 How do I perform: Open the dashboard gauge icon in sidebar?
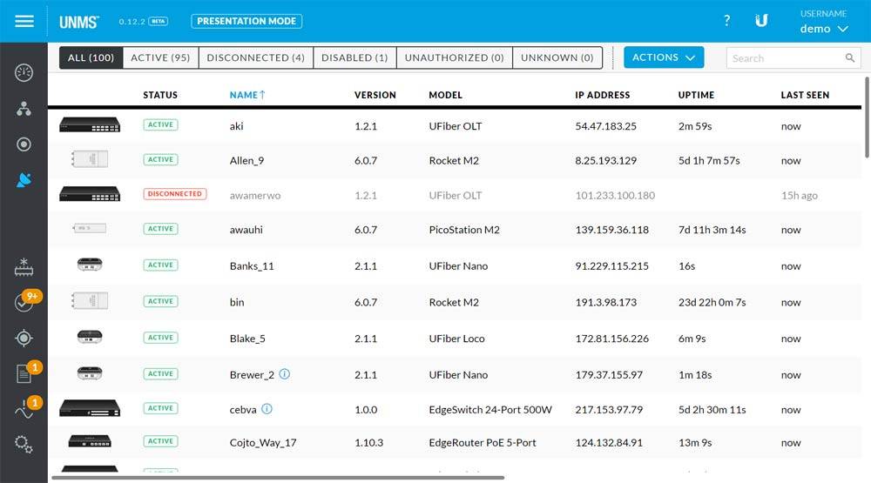(24, 72)
